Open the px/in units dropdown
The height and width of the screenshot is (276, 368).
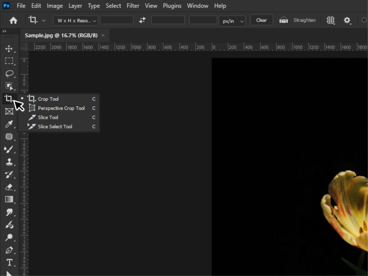tap(232, 21)
